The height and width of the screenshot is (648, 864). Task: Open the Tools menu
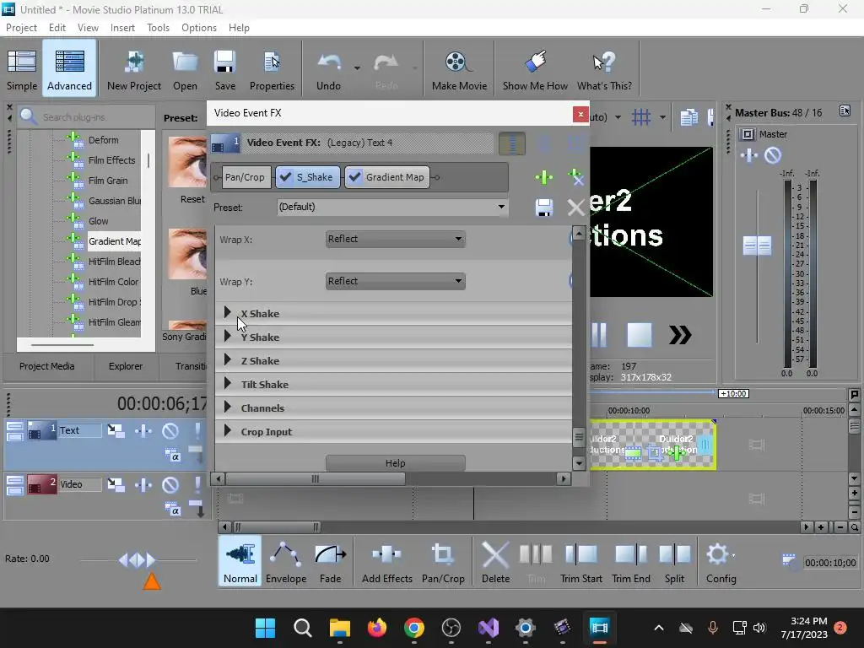[x=158, y=28]
